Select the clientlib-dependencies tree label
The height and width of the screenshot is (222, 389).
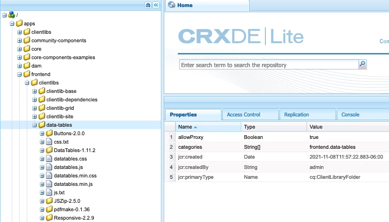[72, 100]
